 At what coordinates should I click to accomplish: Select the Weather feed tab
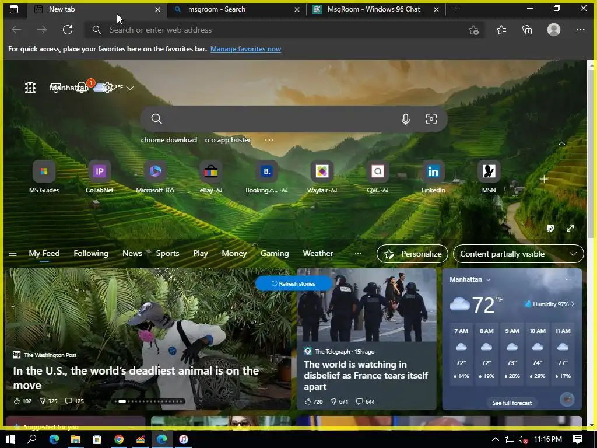point(318,253)
